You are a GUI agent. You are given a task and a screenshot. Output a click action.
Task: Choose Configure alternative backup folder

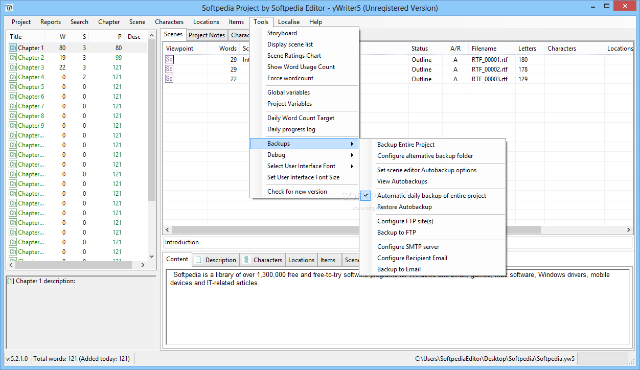(432, 156)
